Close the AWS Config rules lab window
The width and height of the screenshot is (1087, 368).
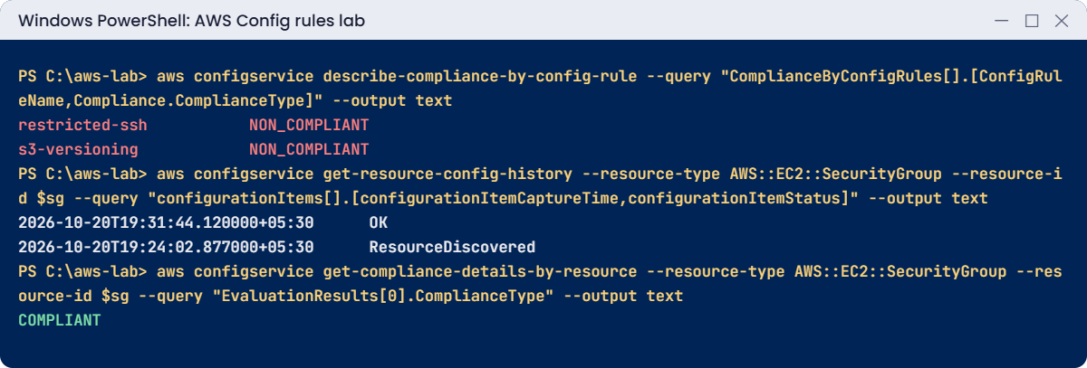1061,21
